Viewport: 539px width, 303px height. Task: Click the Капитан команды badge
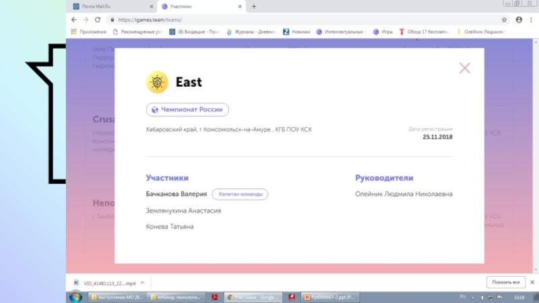pyautogui.click(x=240, y=194)
